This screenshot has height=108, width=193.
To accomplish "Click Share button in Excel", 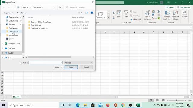I will 170,7.
